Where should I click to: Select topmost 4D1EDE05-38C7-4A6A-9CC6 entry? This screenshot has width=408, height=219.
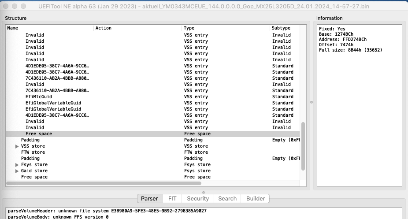click(153, 66)
